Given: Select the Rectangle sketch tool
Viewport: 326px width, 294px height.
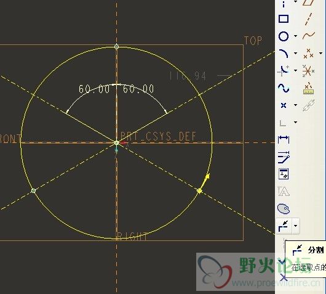Looking at the screenshot, I should pyautogui.click(x=284, y=18).
